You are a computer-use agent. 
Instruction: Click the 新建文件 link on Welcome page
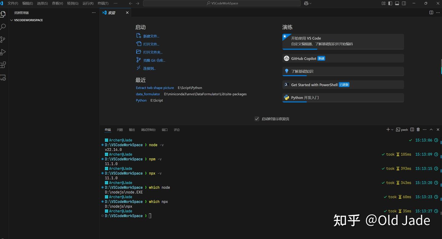pos(151,36)
